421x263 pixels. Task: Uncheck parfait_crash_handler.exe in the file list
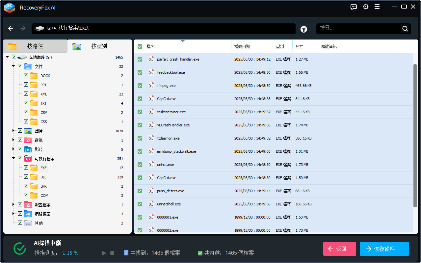140,59
